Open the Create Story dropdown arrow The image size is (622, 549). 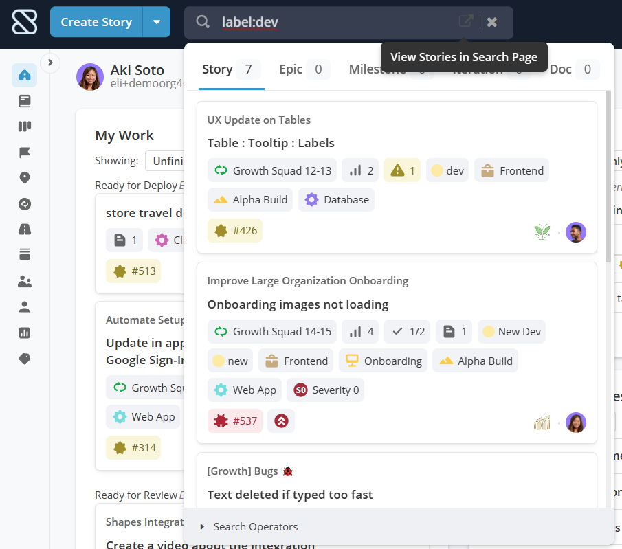[x=157, y=22]
